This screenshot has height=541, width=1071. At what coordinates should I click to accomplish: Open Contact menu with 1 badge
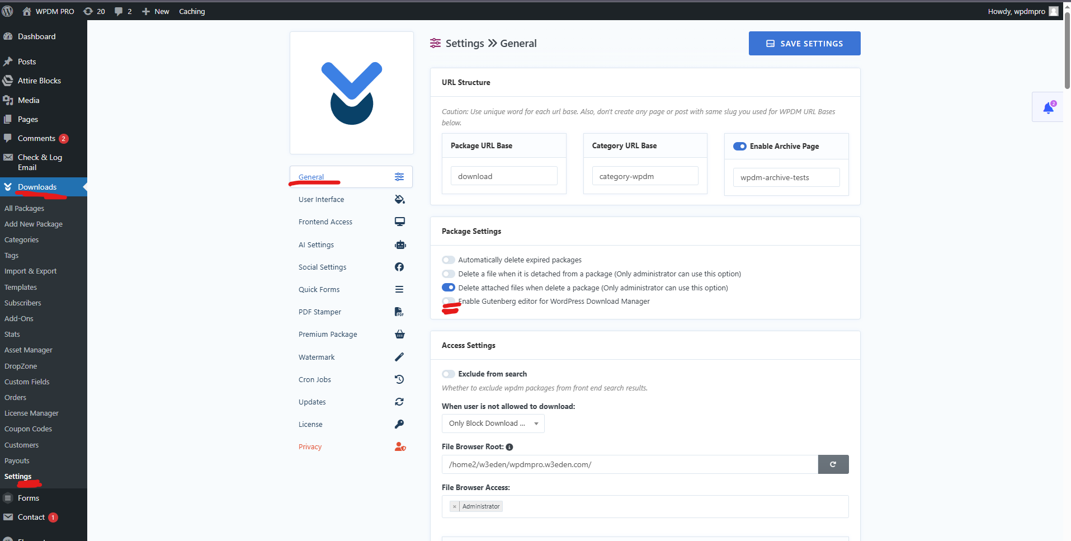31,517
